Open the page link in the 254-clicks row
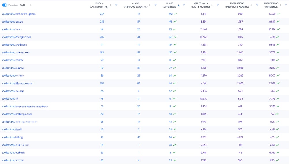Viewport: 289px width, 166px height. click(19, 14)
